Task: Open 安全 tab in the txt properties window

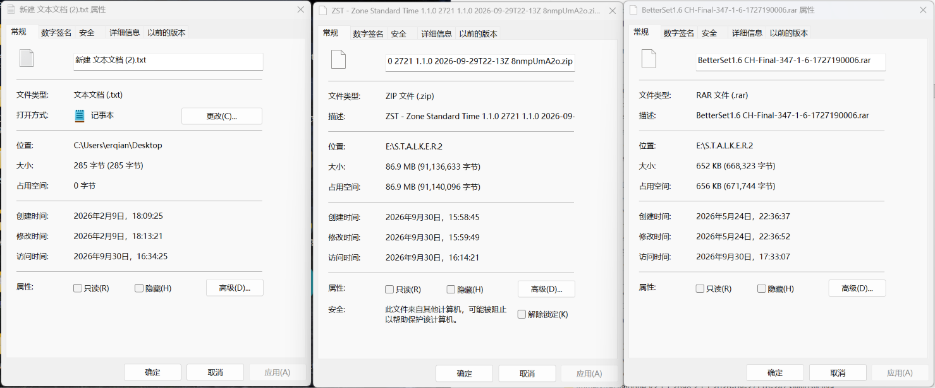Action: (87, 33)
